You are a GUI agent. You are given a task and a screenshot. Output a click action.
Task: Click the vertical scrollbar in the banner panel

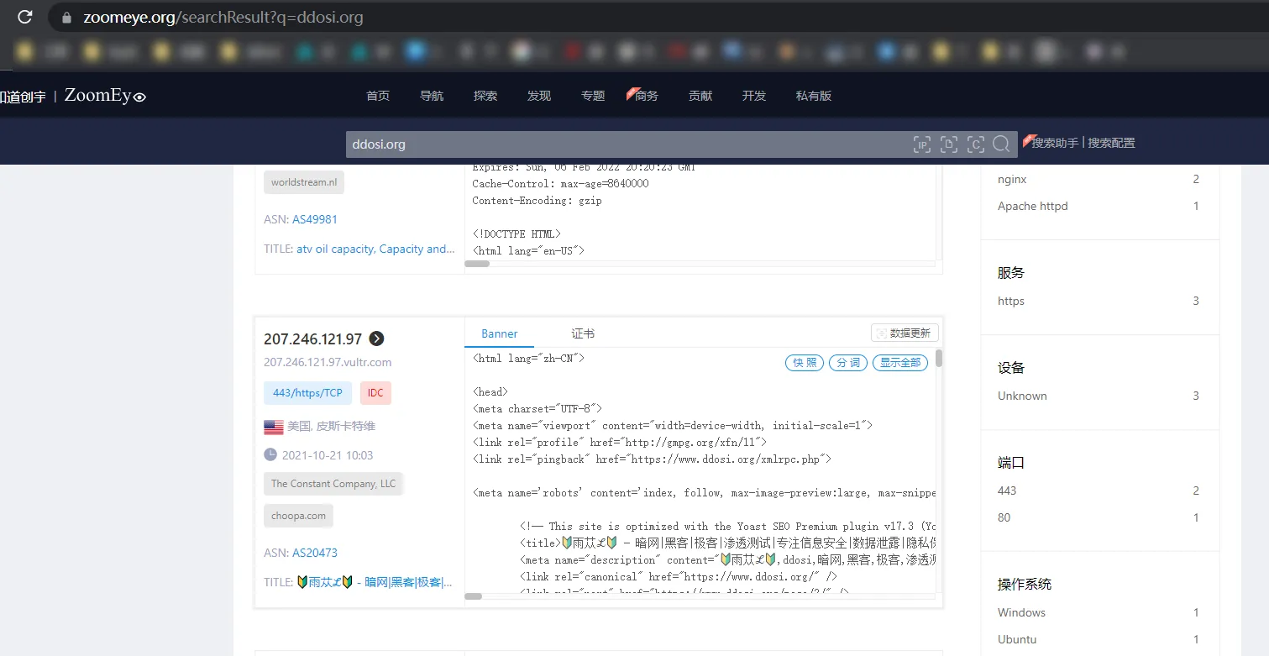939,359
